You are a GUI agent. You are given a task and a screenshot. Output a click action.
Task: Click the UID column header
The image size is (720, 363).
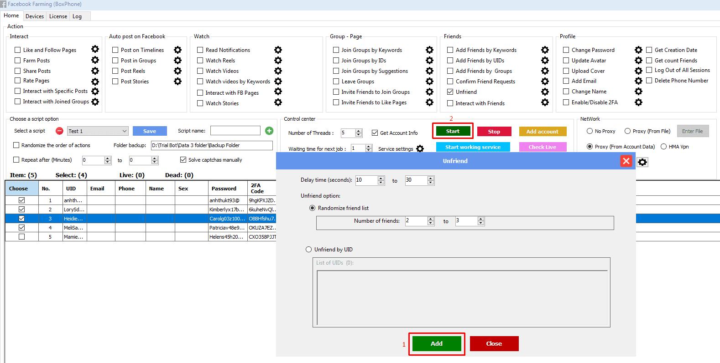[74, 188]
